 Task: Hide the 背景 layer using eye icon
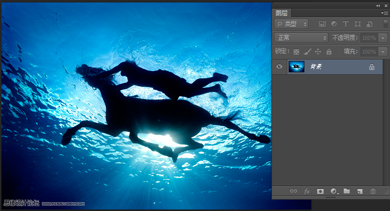point(279,67)
